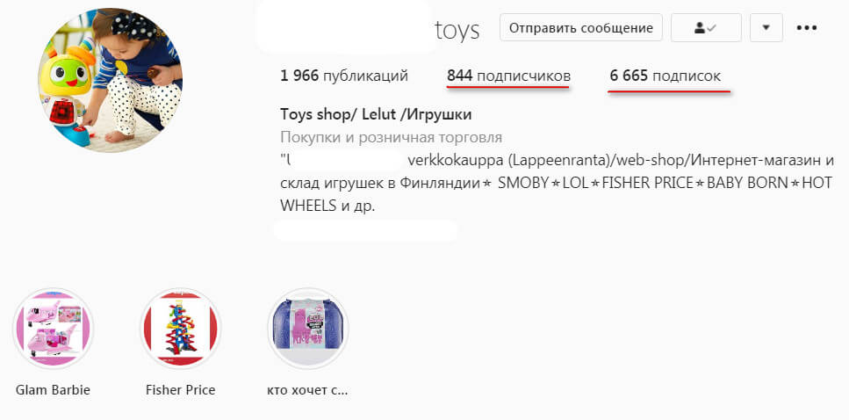This screenshot has height=420, width=849.
Task: Click the 1 966 публикаций posts count
Action: pyautogui.click(x=344, y=76)
